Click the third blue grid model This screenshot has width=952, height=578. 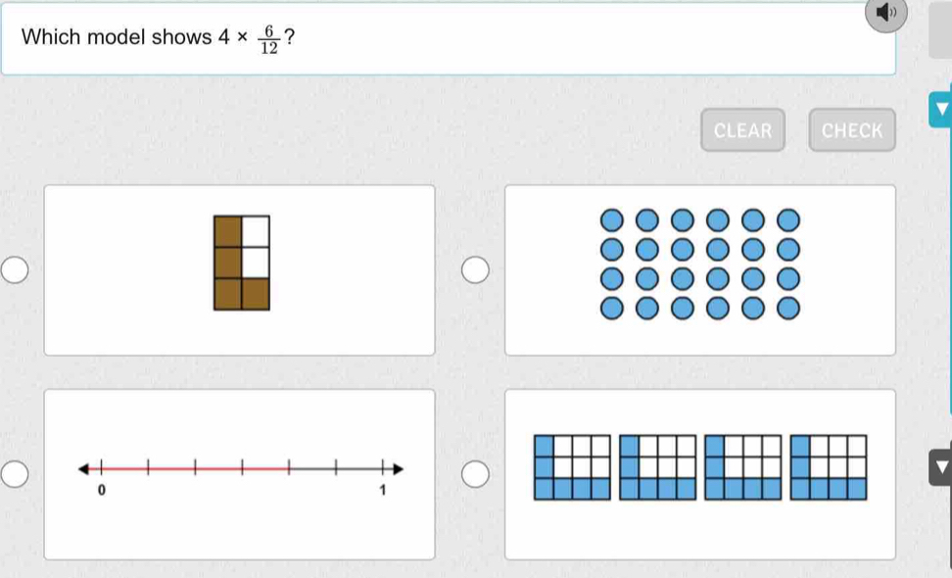[x=743, y=467]
